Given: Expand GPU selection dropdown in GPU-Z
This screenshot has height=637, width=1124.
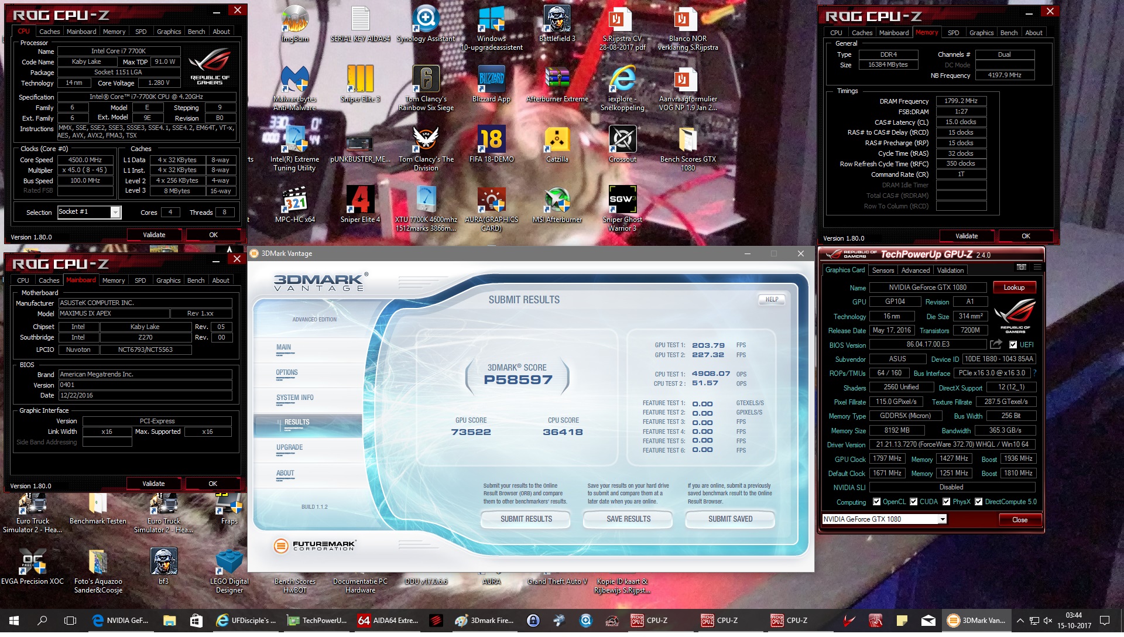Looking at the screenshot, I should [x=942, y=519].
